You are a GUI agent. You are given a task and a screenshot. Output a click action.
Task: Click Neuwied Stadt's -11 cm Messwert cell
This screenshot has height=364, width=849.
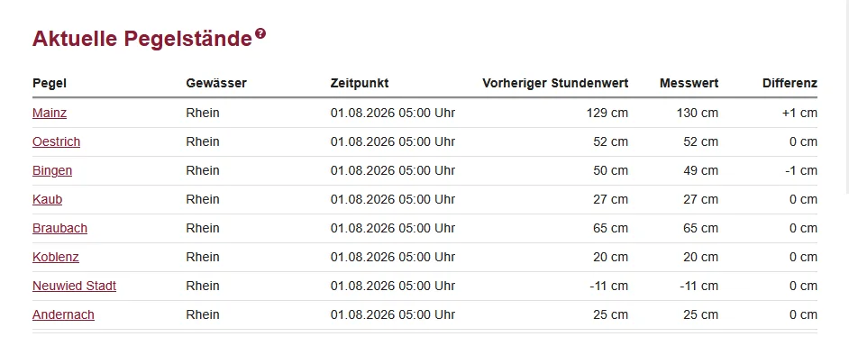[699, 286]
